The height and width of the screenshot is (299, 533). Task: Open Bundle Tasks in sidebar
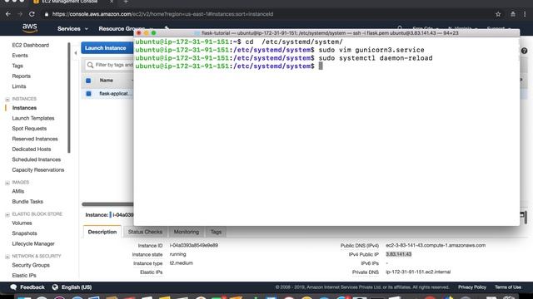(27, 202)
